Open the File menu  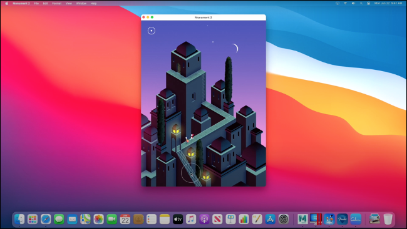[x=36, y=3]
